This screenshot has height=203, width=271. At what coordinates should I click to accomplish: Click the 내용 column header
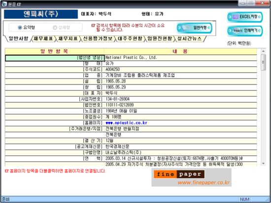pos(180,52)
